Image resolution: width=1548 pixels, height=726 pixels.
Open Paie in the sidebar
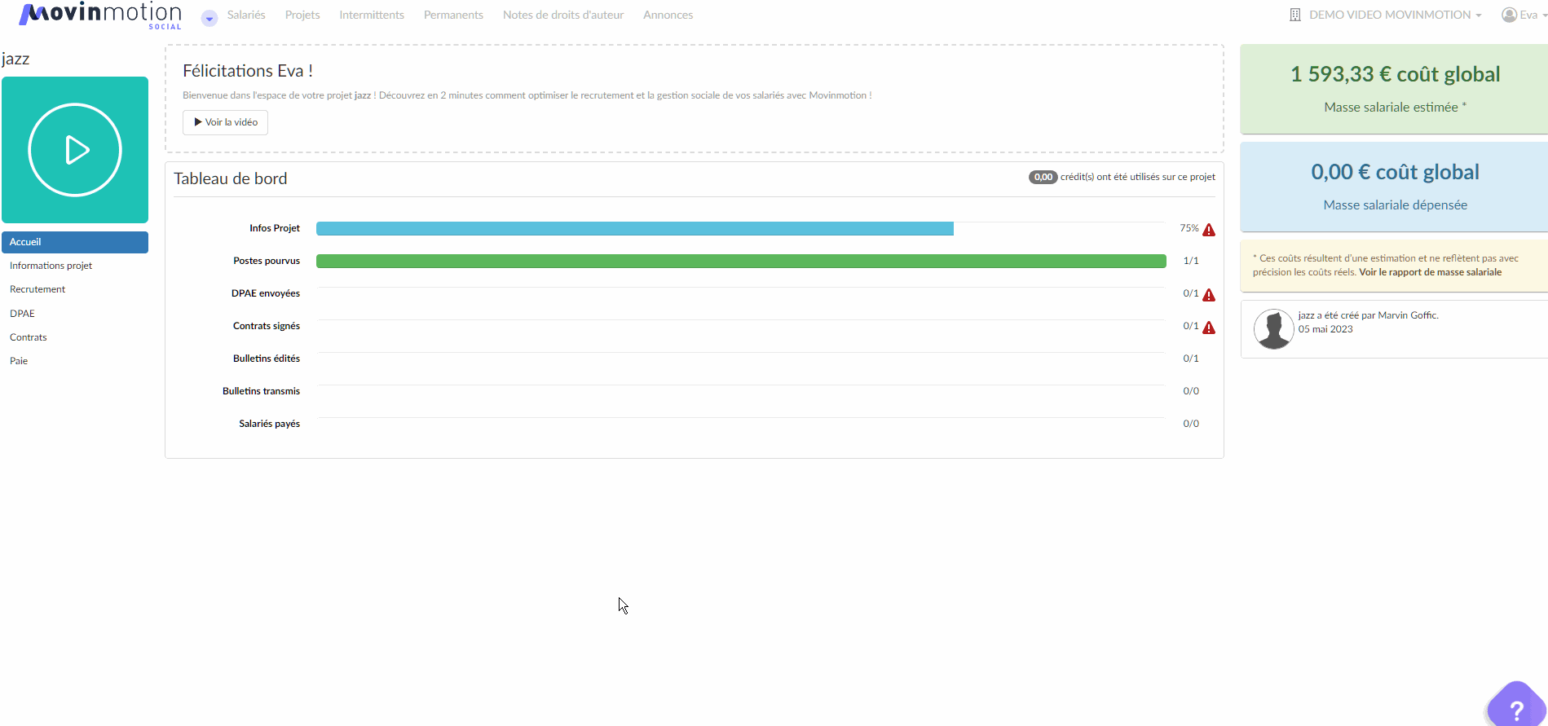[x=19, y=361]
